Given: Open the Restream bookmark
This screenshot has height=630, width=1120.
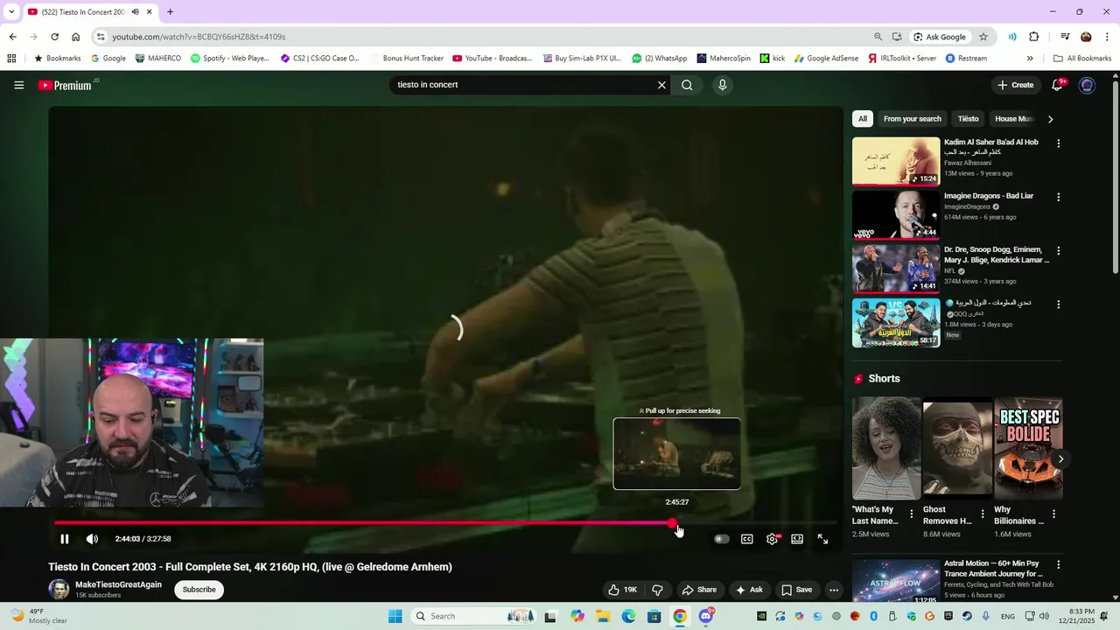Looking at the screenshot, I should click(966, 59).
